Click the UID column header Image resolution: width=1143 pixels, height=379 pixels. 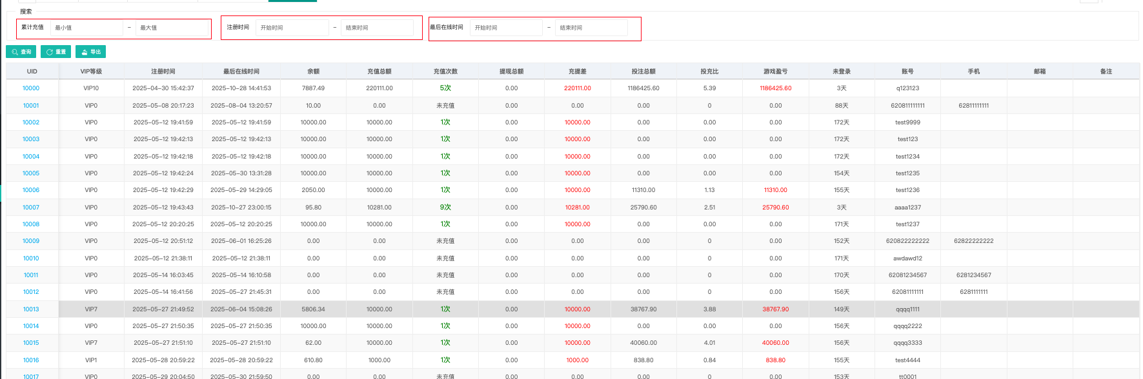(32, 72)
